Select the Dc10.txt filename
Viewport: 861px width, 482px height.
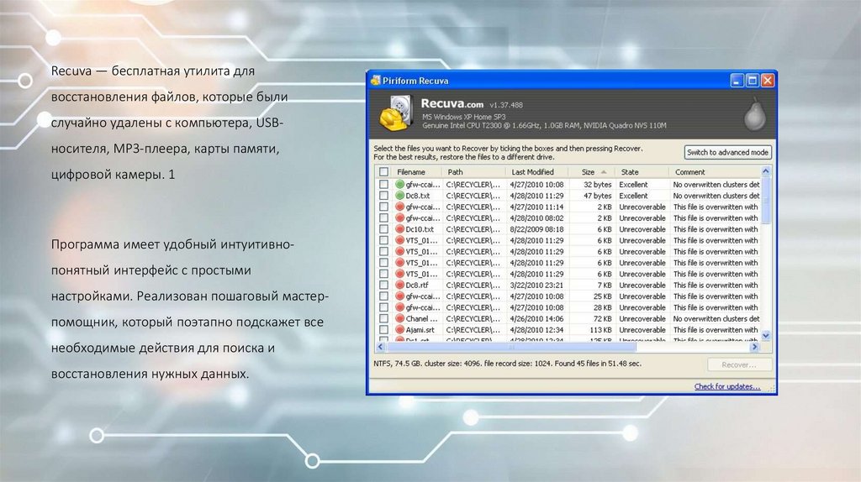pyautogui.click(x=420, y=229)
